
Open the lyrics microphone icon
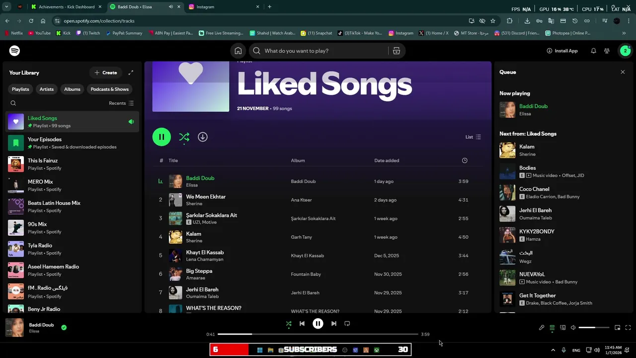pos(542,328)
